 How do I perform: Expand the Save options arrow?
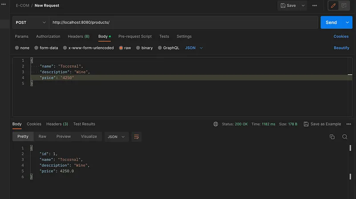pyautogui.click(x=303, y=5)
